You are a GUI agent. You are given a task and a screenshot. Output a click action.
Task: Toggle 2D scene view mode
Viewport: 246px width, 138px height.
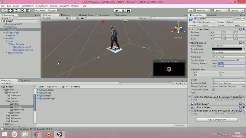[x=67, y=18]
